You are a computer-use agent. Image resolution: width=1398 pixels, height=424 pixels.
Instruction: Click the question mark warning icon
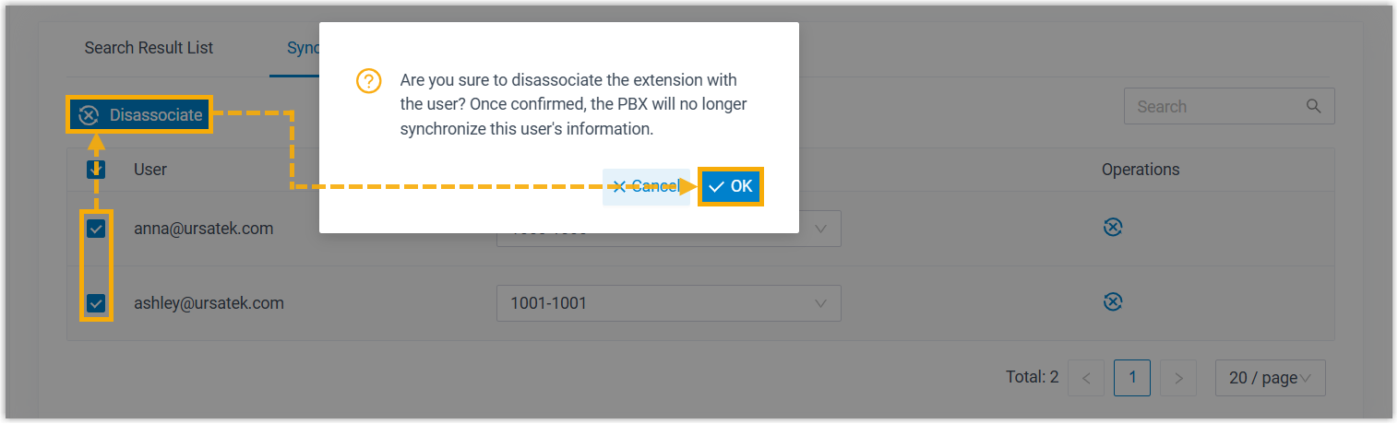pyautogui.click(x=368, y=81)
